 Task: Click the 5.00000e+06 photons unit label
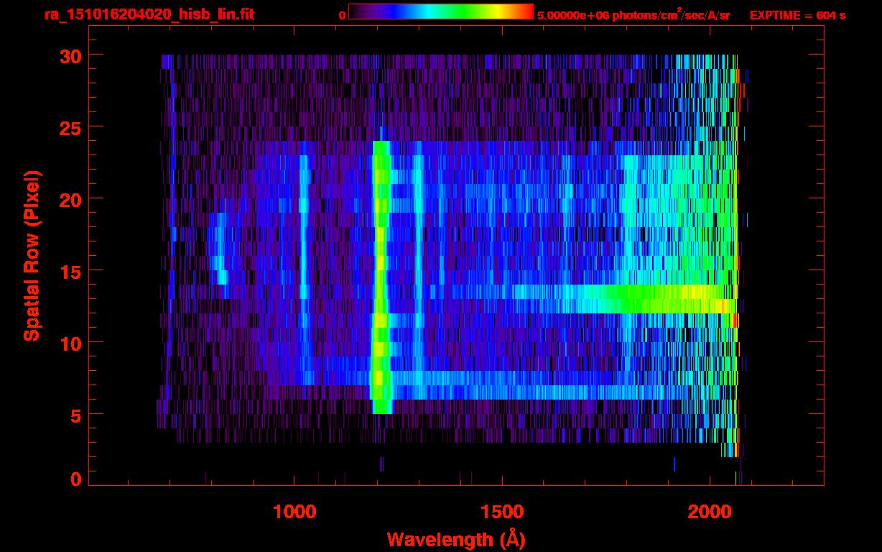634,14
